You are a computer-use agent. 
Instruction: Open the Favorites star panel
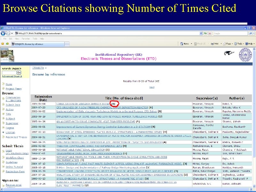[x=3, y=44]
